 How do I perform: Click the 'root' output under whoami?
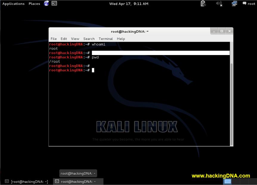(53, 48)
